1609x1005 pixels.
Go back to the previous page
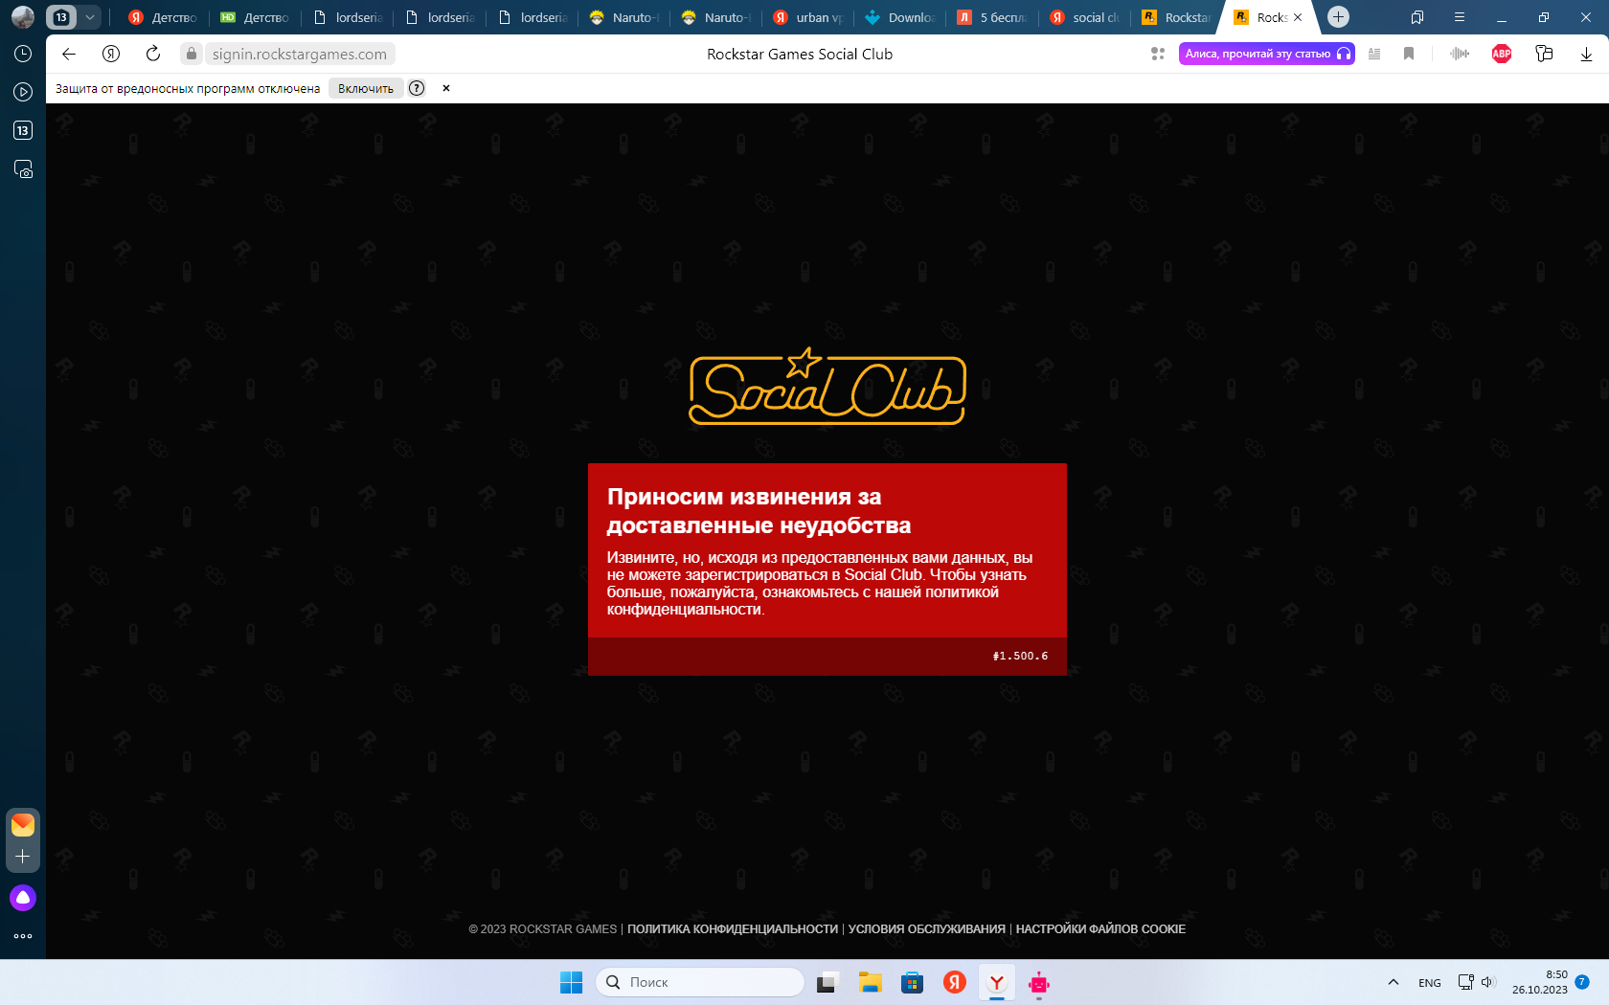coord(69,54)
